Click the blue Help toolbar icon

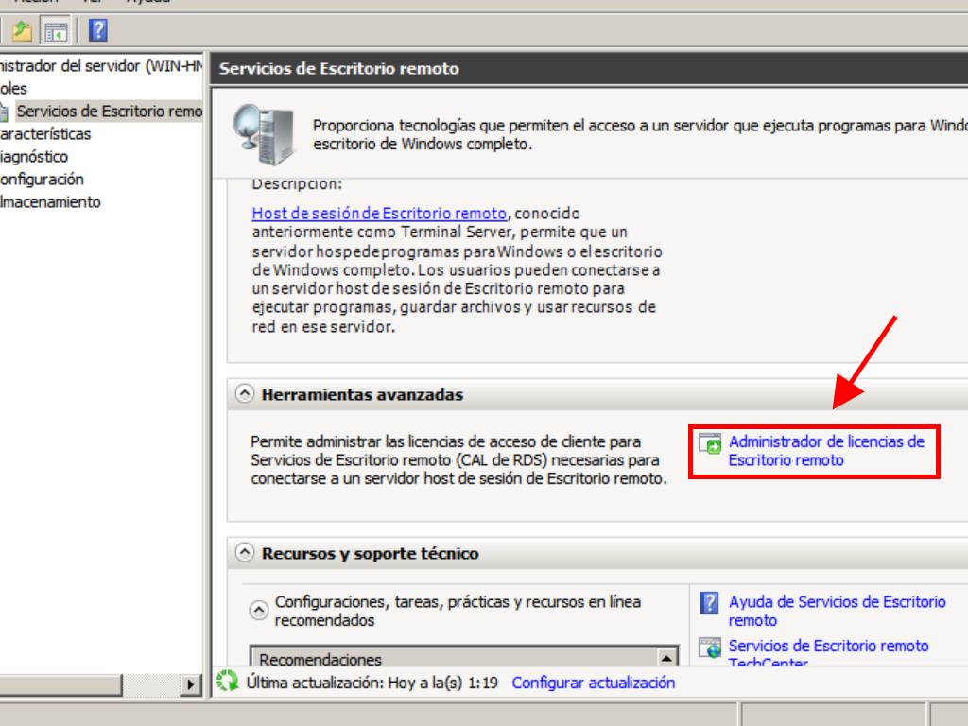click(97, 31)
